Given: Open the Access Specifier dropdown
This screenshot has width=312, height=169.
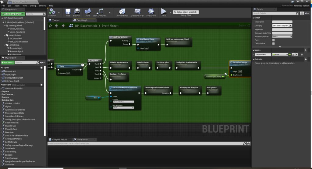Looking at the screenshot, I should pyautogui.click(x=282, y=37).
